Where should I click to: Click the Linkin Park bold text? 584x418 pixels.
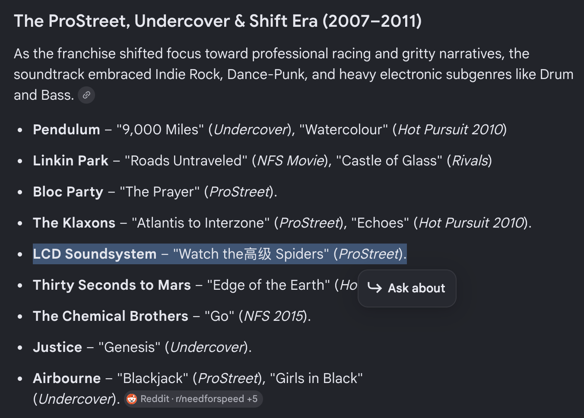click(x=70, y=161)
